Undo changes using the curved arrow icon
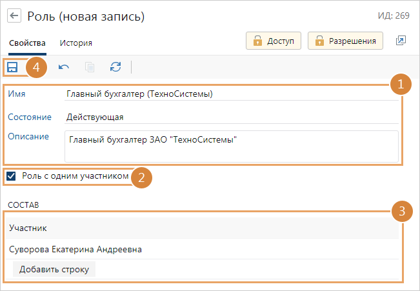Viewport: 420px width, 291px height. tap(64, 66)
